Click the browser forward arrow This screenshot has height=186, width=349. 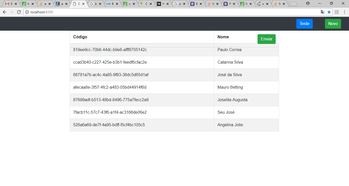pos(11,12)
